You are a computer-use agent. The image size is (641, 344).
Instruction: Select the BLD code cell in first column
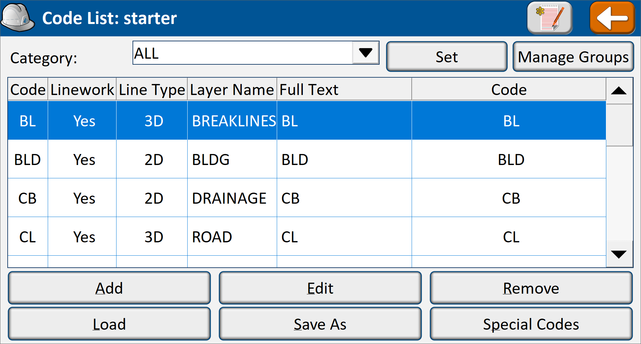click(x=28, y=159)
